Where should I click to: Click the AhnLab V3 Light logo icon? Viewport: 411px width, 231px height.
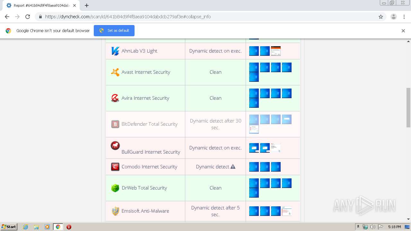point(115,51)
